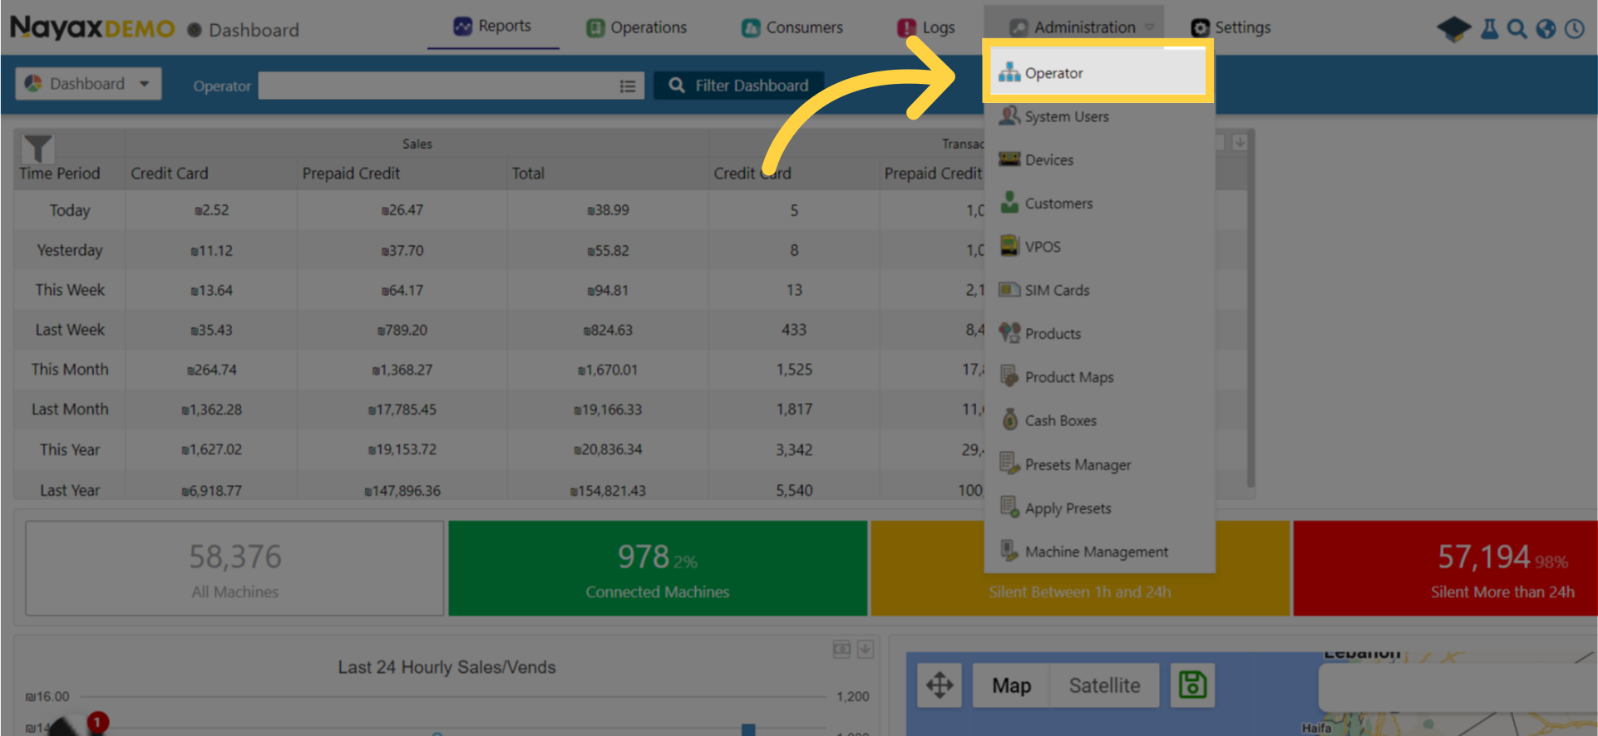
Task: Click This Month total 1,670.01
Action: point(608,370)
